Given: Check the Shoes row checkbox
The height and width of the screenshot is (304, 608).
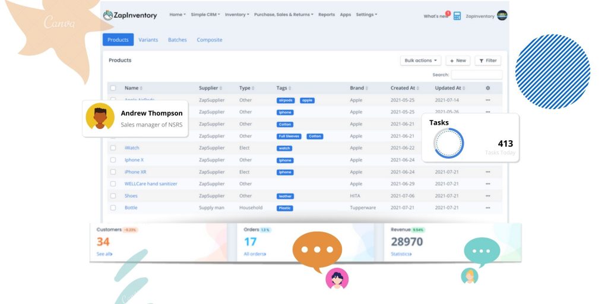Looking at the screenshot, I should pos(113,196).
